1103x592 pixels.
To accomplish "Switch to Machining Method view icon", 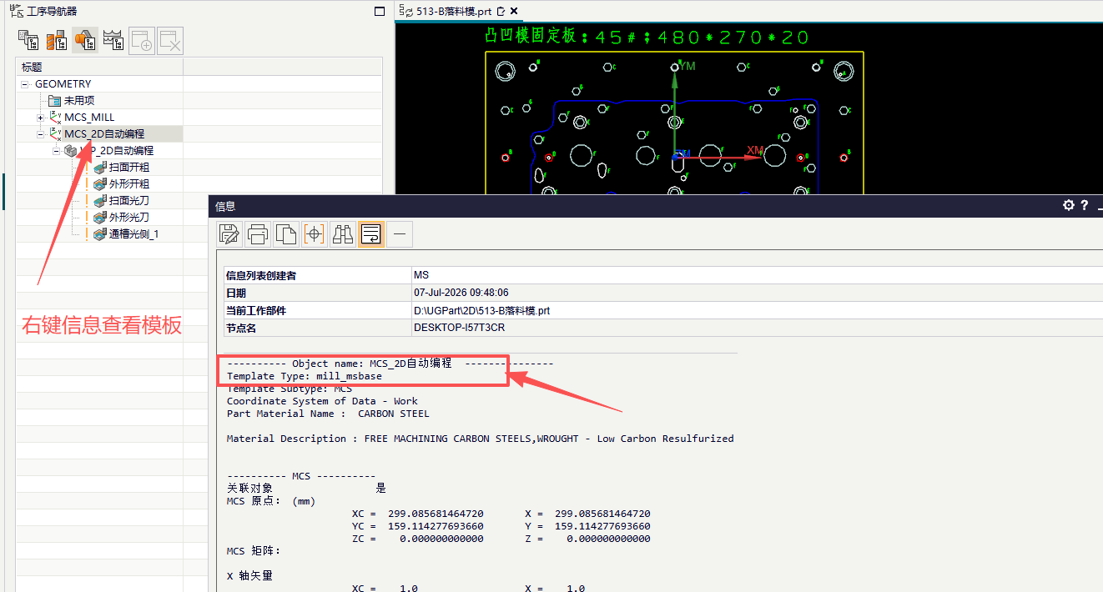I will point(113,40).
